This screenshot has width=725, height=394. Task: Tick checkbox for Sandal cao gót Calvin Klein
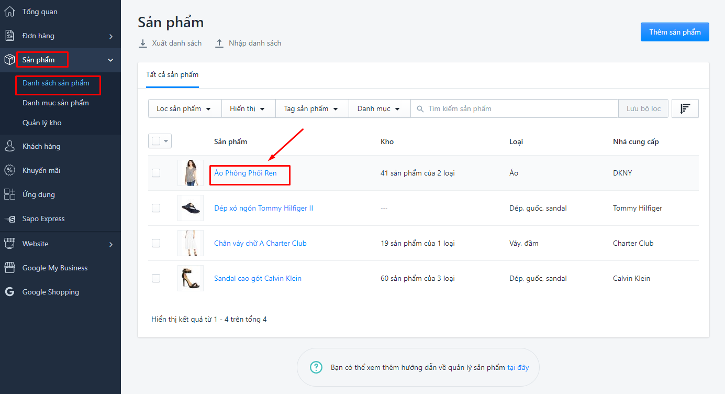click(156, 278)
